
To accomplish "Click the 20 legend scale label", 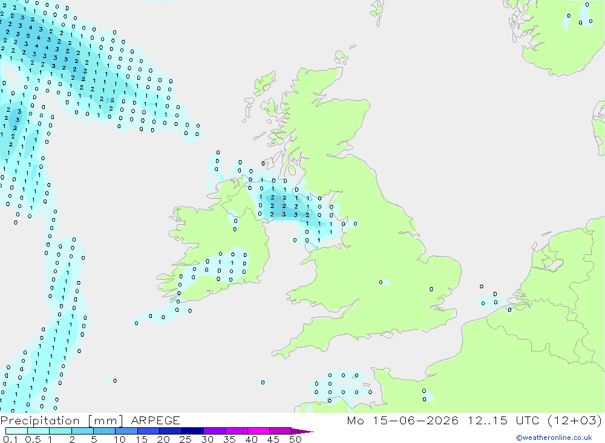I will pyautogui.click(x=163, y=439).
